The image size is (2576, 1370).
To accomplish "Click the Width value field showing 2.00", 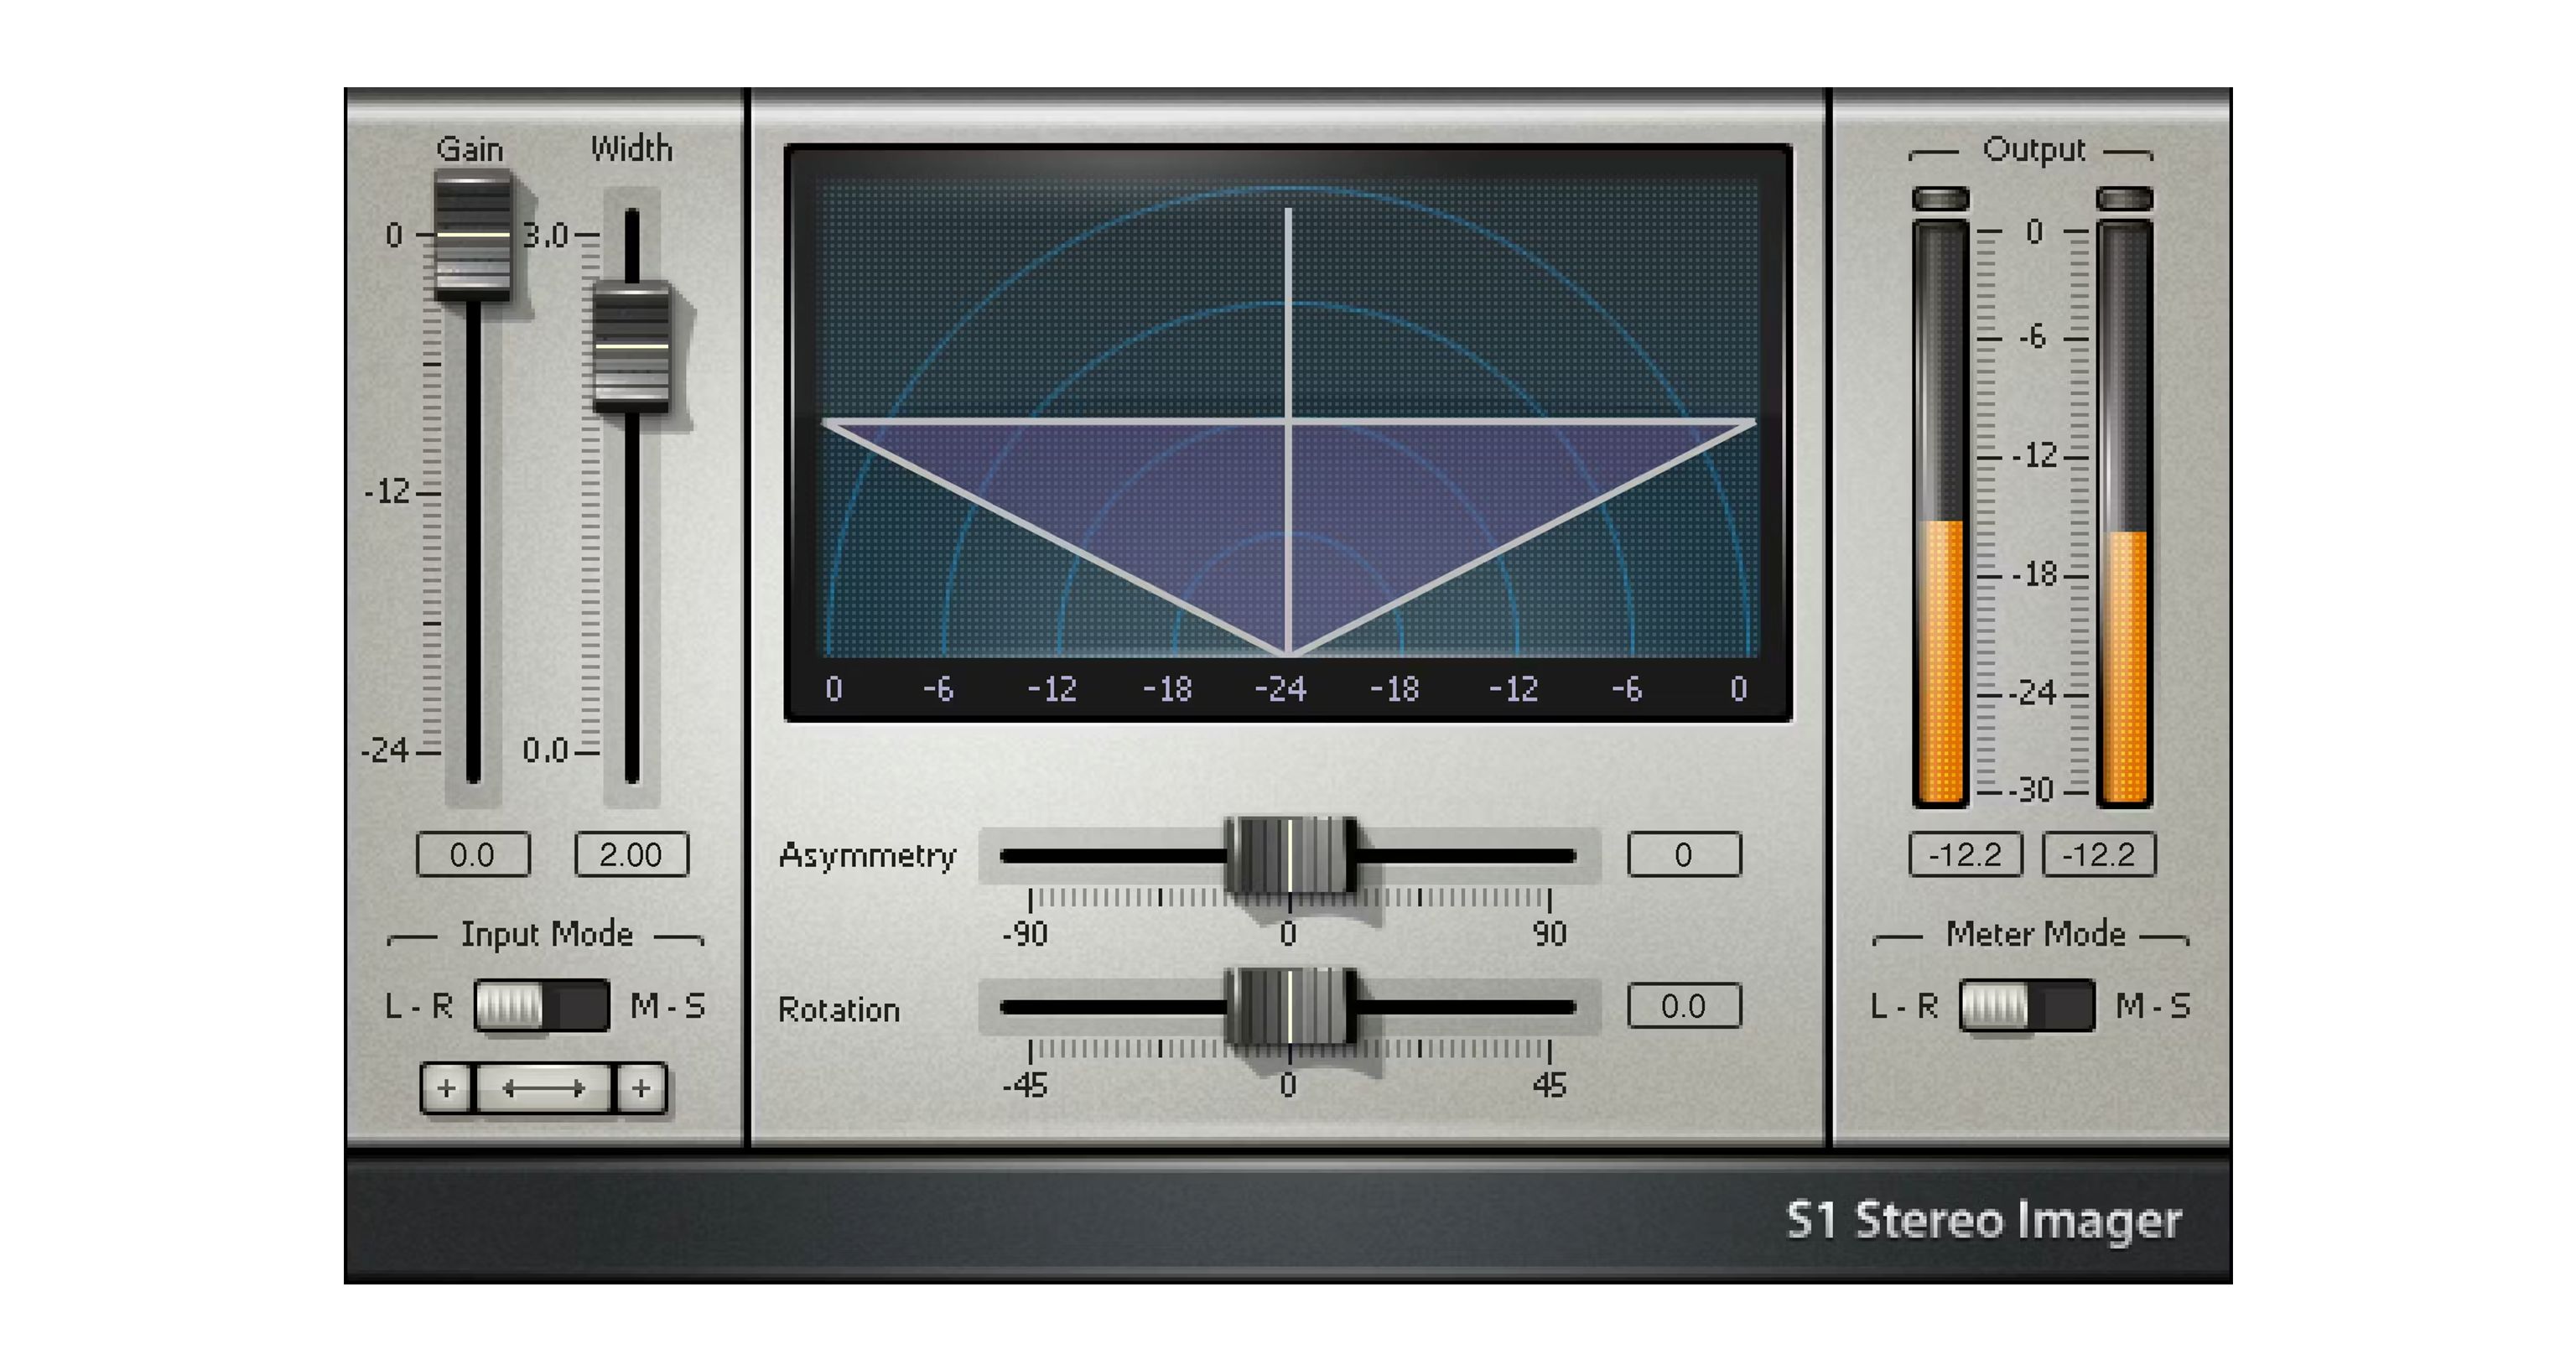I will tap(631, 855).
